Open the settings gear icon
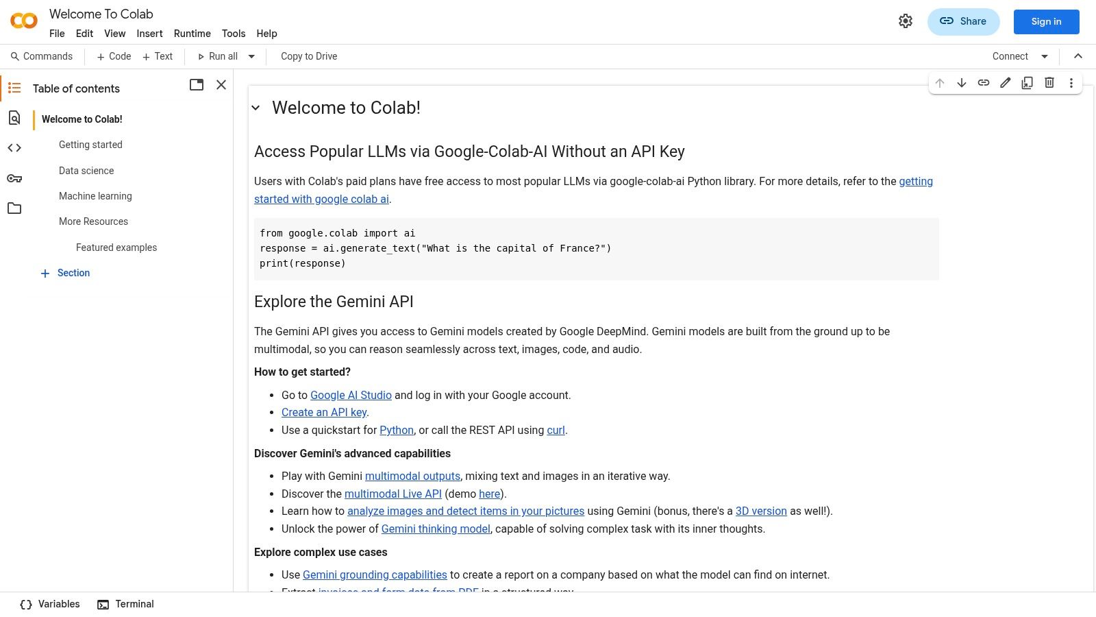Screen dimensions: 1096x617 pyautogui.click(x=906, y=21)
